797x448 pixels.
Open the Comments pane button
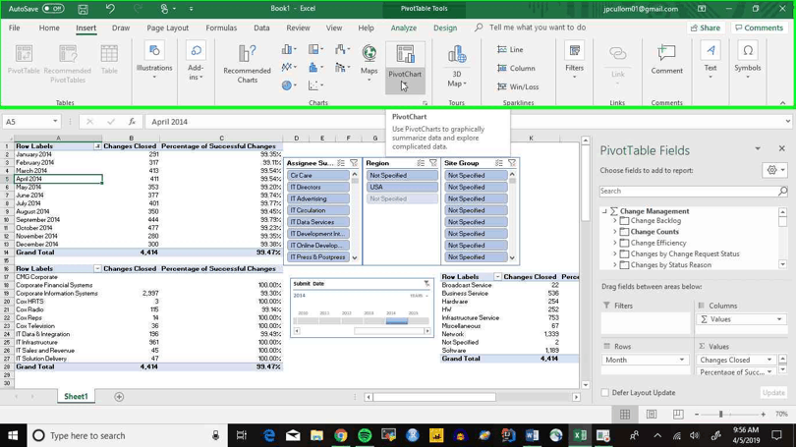(760, 28)
